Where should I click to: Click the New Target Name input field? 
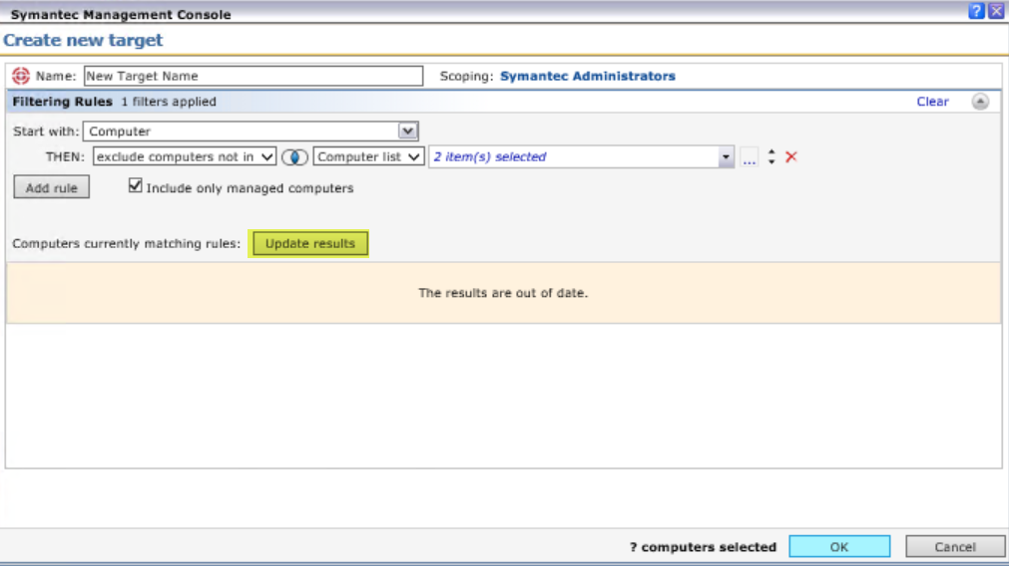pyautogui.click(x=252, y=76)
